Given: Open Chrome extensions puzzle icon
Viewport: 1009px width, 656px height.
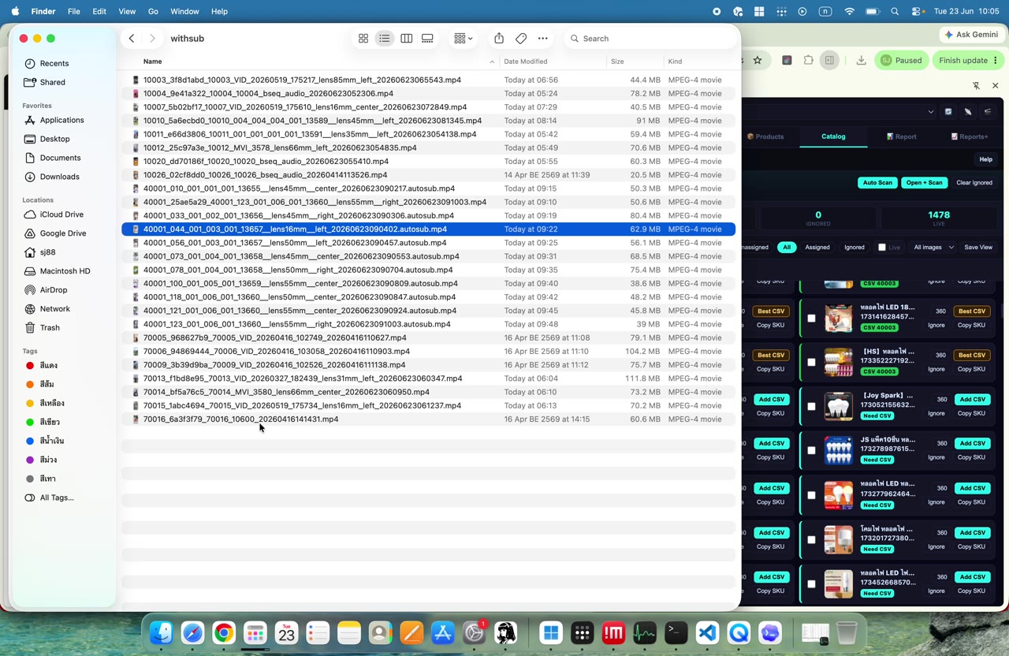Looking at the screenshot, I should [x=809, y=60].
